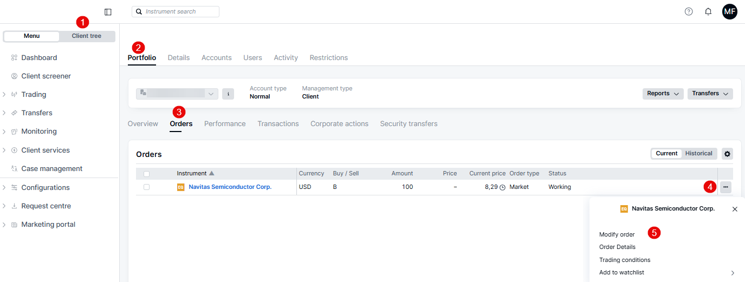Viewport: 745px width, 282px height.
Task: Switch the sidebar to Client tree
Action: (x=87, y=36)
